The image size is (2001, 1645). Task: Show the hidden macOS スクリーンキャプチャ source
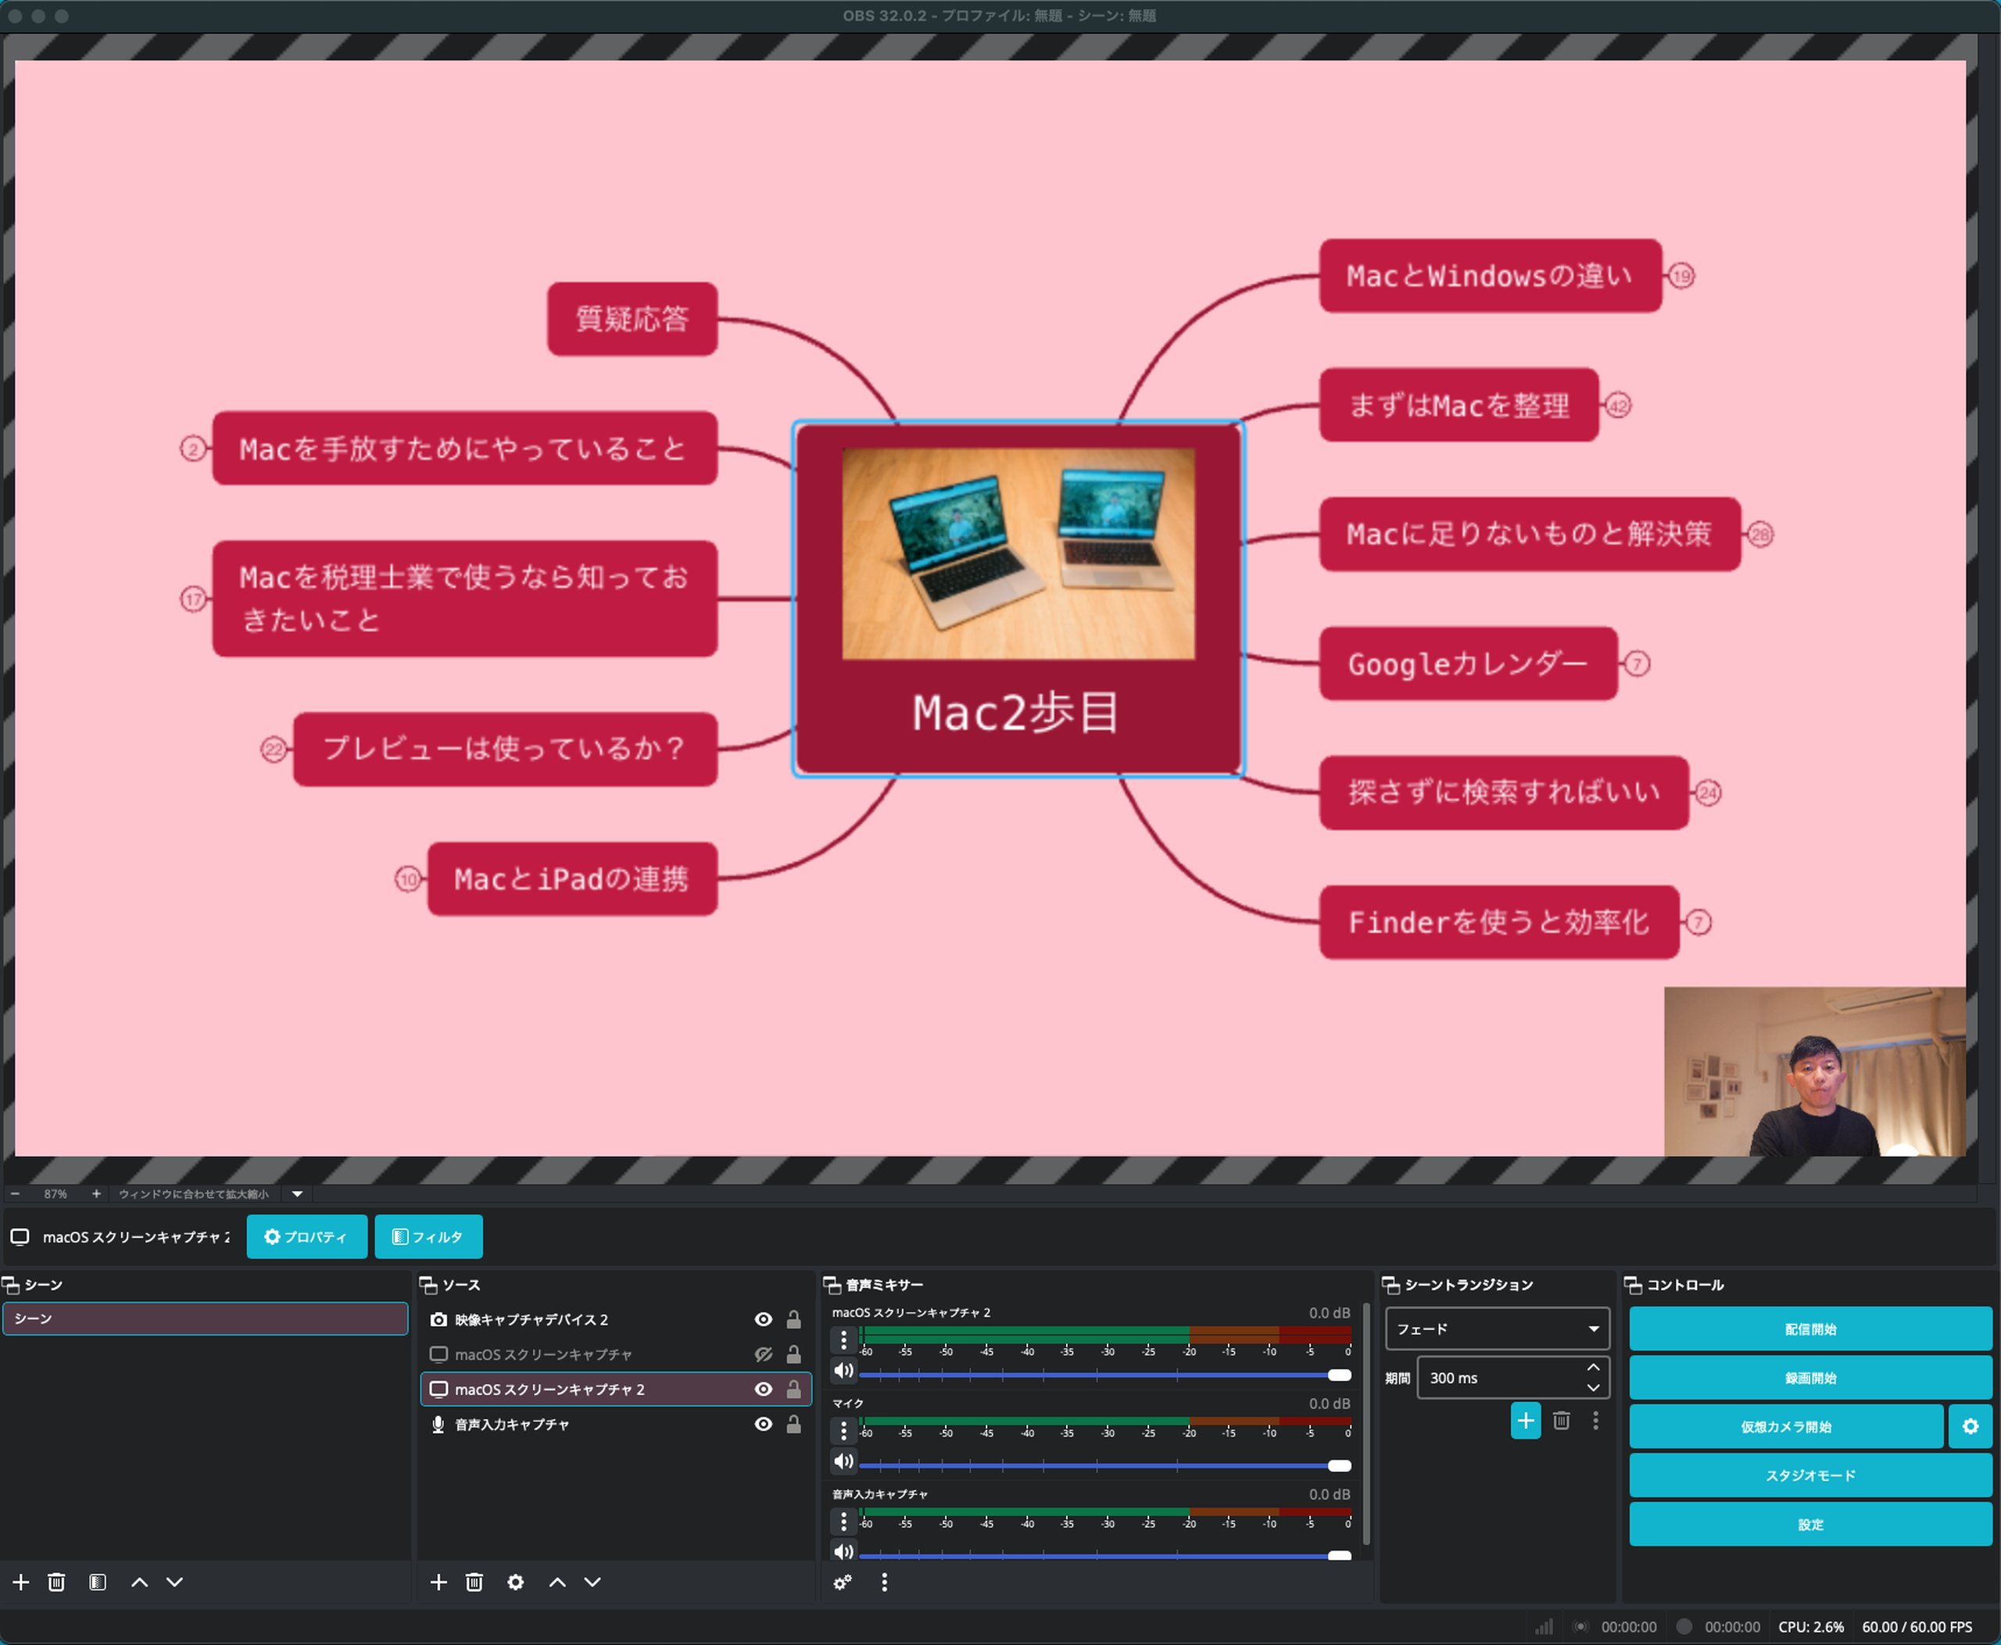[762, 1354]
